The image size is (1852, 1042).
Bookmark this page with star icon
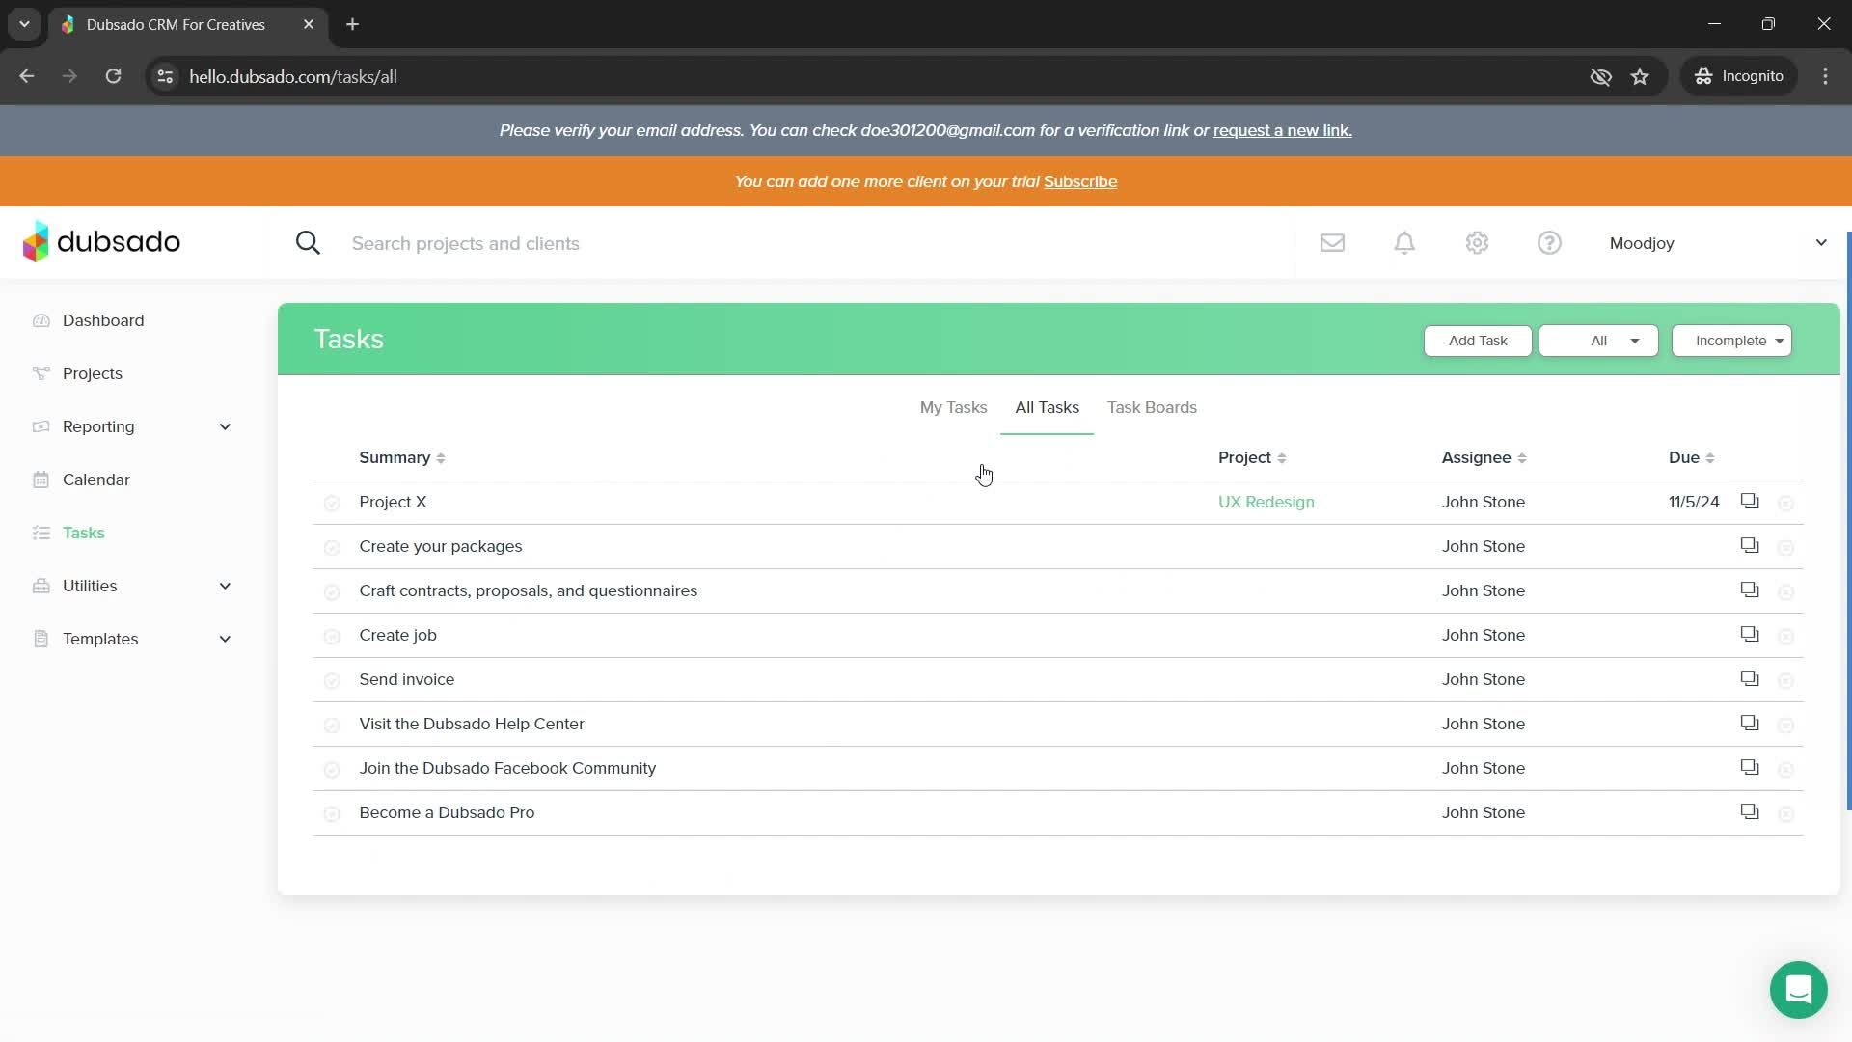tap(1640, 76)
